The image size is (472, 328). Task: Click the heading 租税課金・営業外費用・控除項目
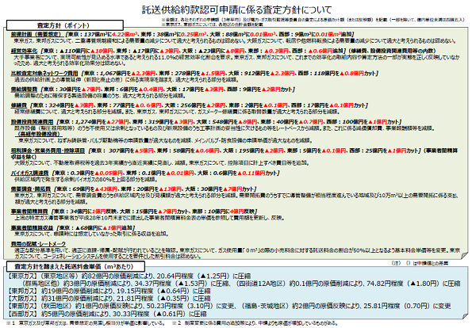pos(48,151)
